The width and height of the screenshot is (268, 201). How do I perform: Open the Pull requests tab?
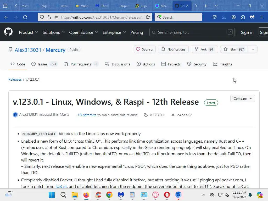pos(81,64)
